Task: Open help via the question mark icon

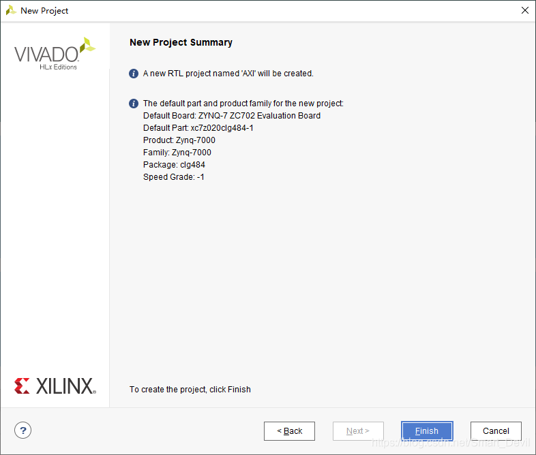Action: (23, 430)
